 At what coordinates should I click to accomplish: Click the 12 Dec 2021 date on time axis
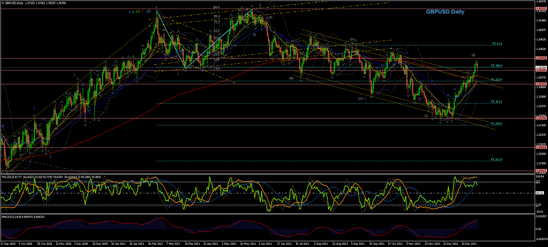pos(450,244)
